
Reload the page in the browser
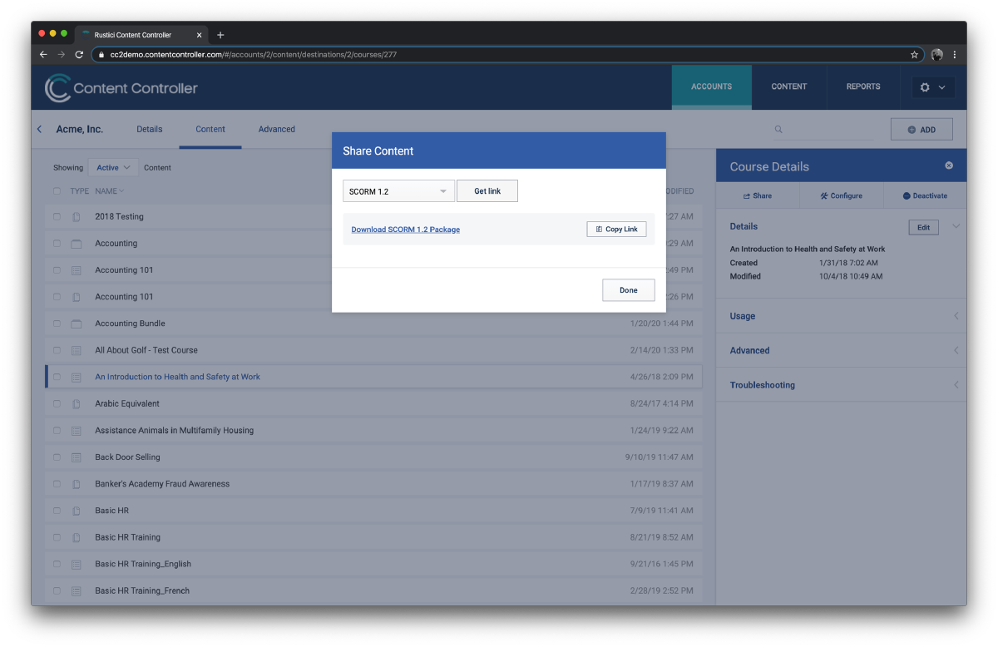pyautogui.click(x=79, y=55)
